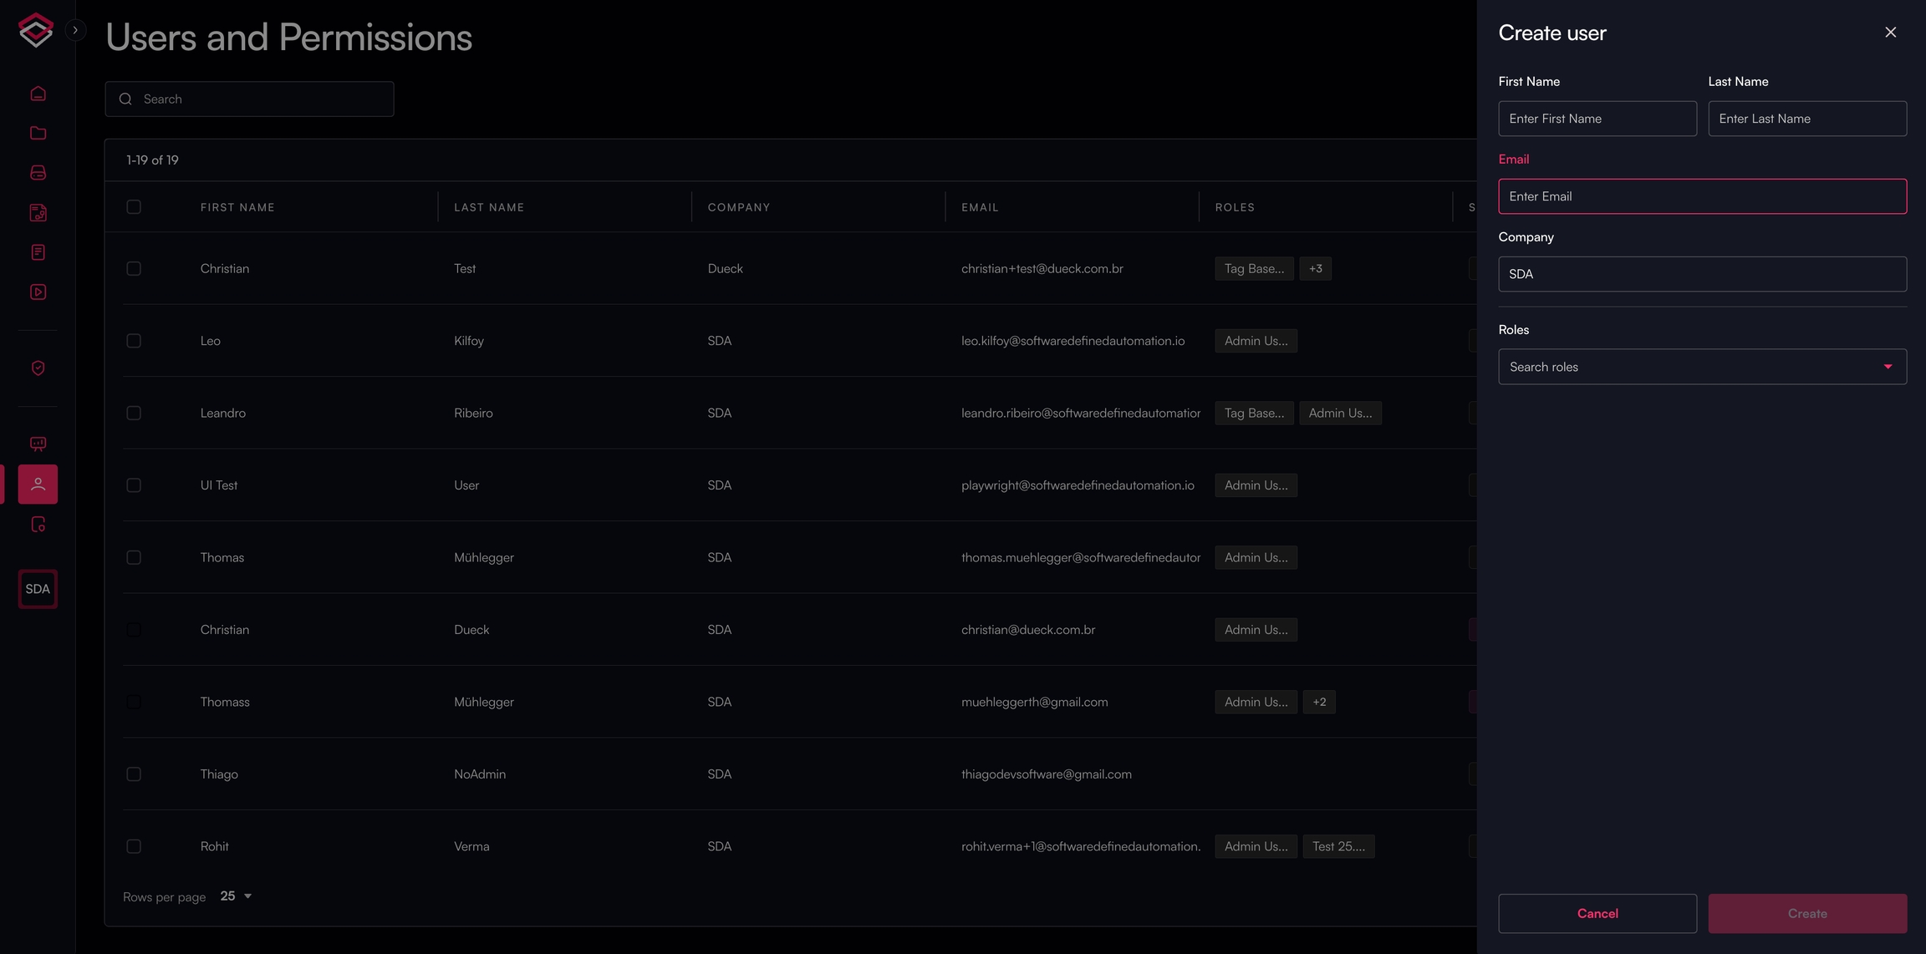Close the Create user panel
Viewport: 1926px width, 954px height.
click(x=1890, y=33)
